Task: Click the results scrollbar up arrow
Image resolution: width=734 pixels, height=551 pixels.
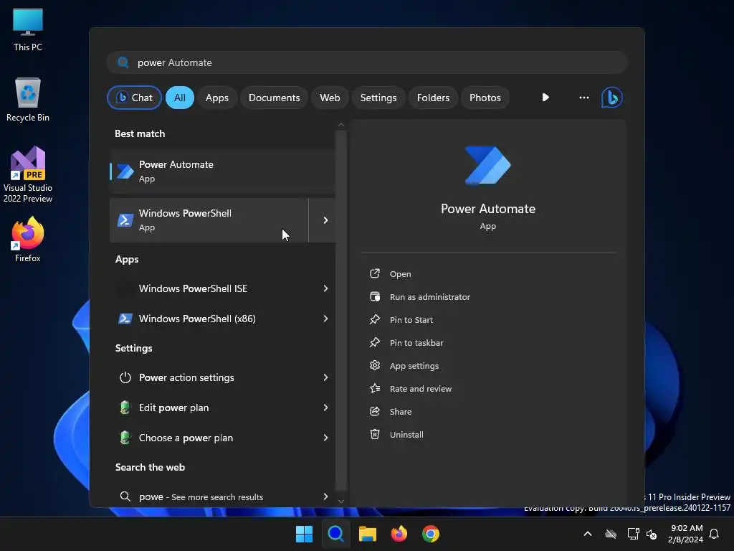Action: (341, 125)
